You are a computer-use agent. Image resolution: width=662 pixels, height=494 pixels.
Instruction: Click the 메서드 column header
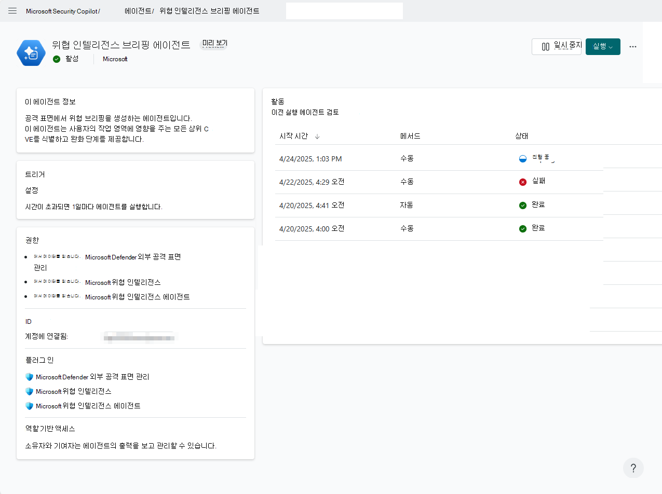(x=410, y=136)
